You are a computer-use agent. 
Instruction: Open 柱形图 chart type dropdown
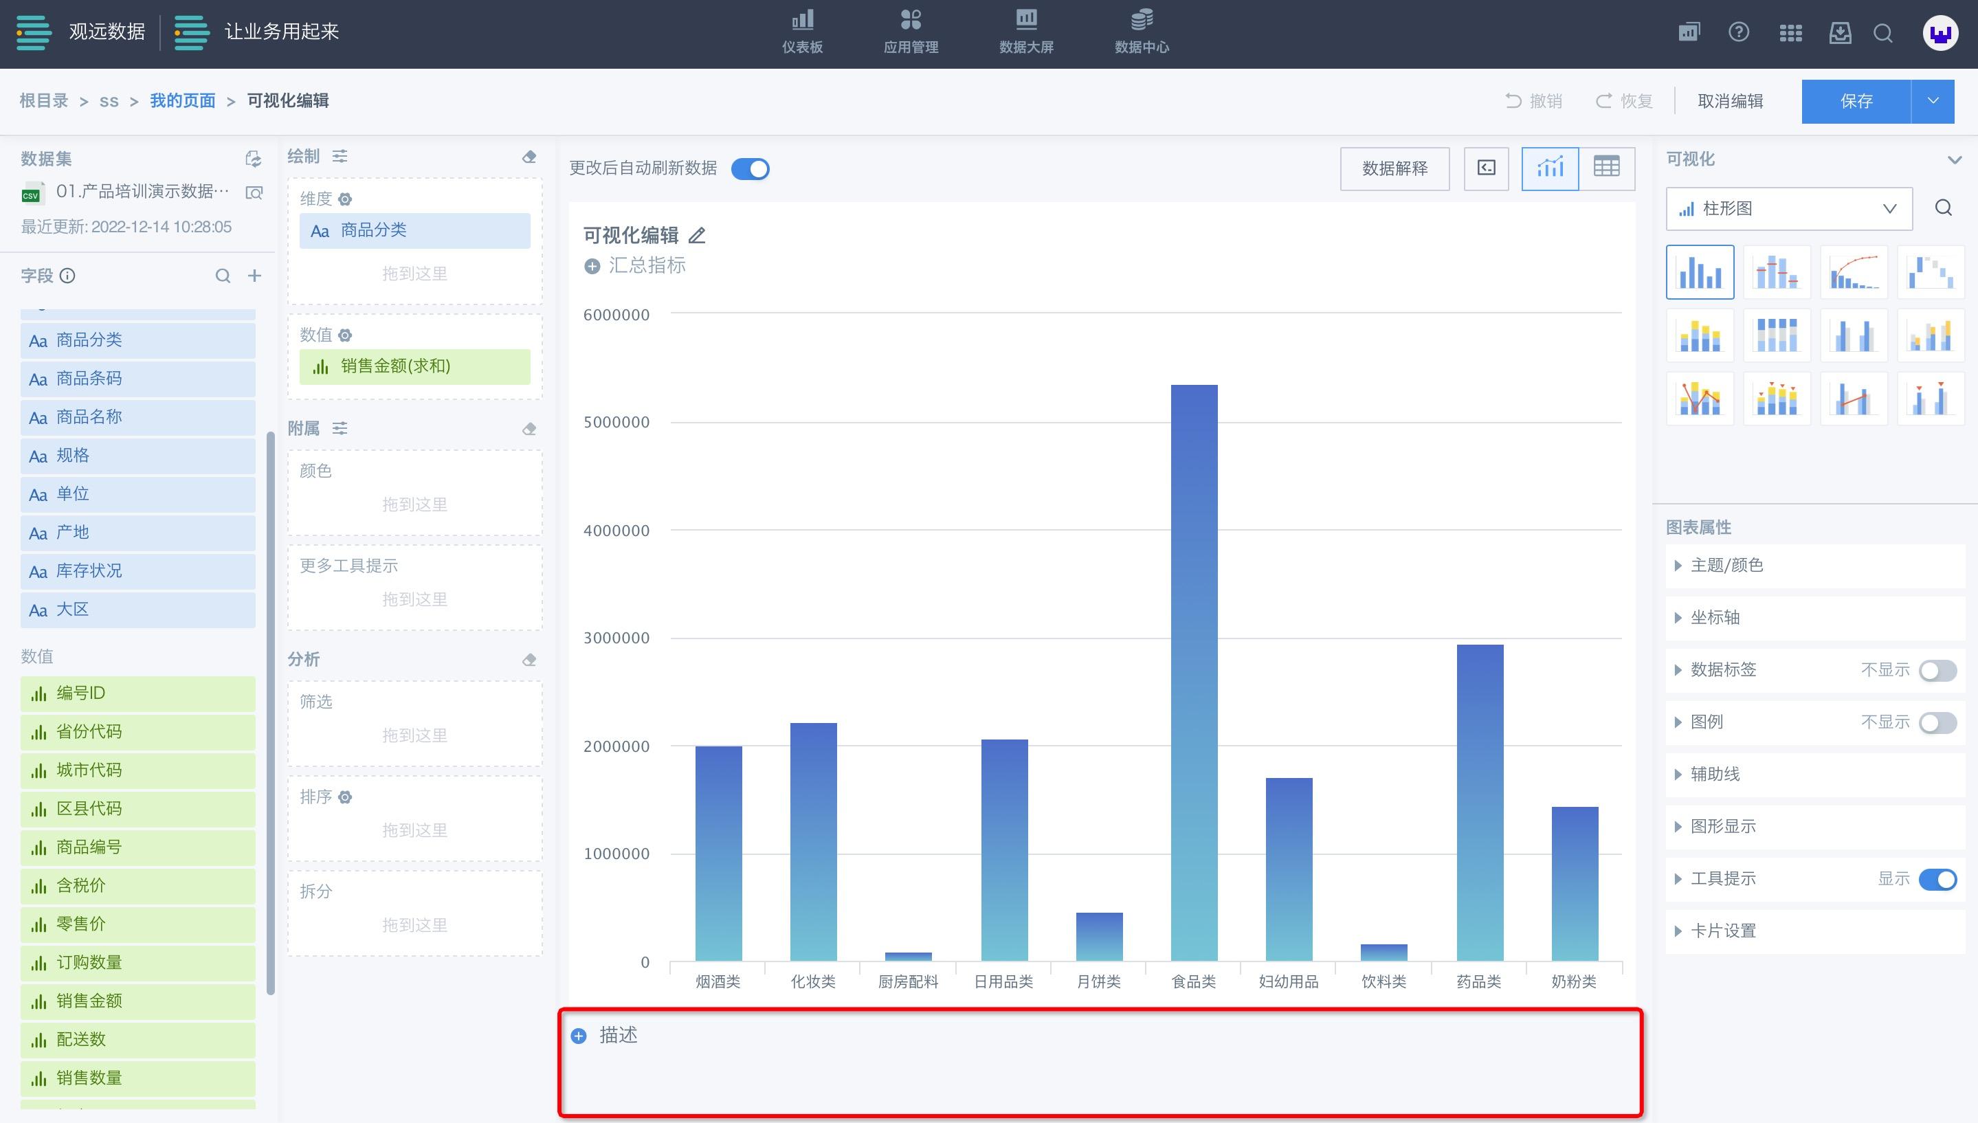1789,209
